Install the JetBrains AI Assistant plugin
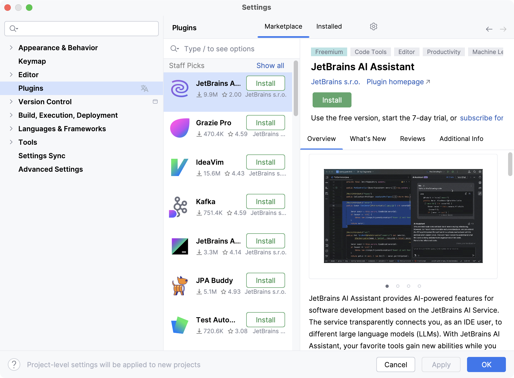Viewport: 514px width, 378px height. pos(332,100)
